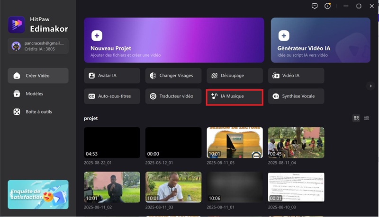Click the feedback message icon in title bar

click(x=315, y=6)
